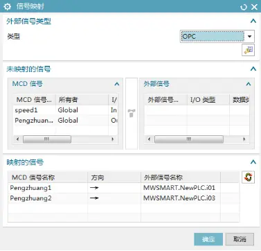
Task: Click the direction arrow of Pengzhuang1
Action: 94,188
